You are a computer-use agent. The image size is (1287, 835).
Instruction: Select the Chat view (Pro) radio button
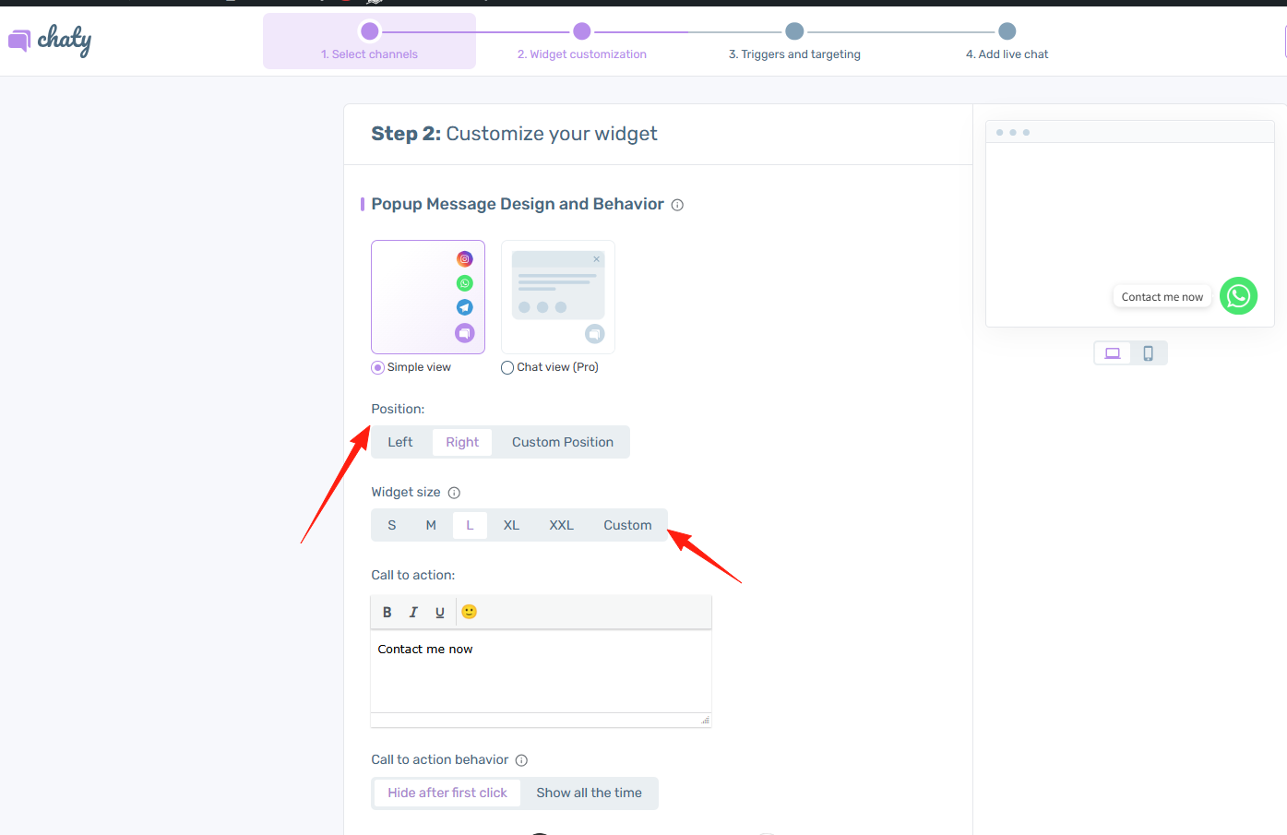507,367
